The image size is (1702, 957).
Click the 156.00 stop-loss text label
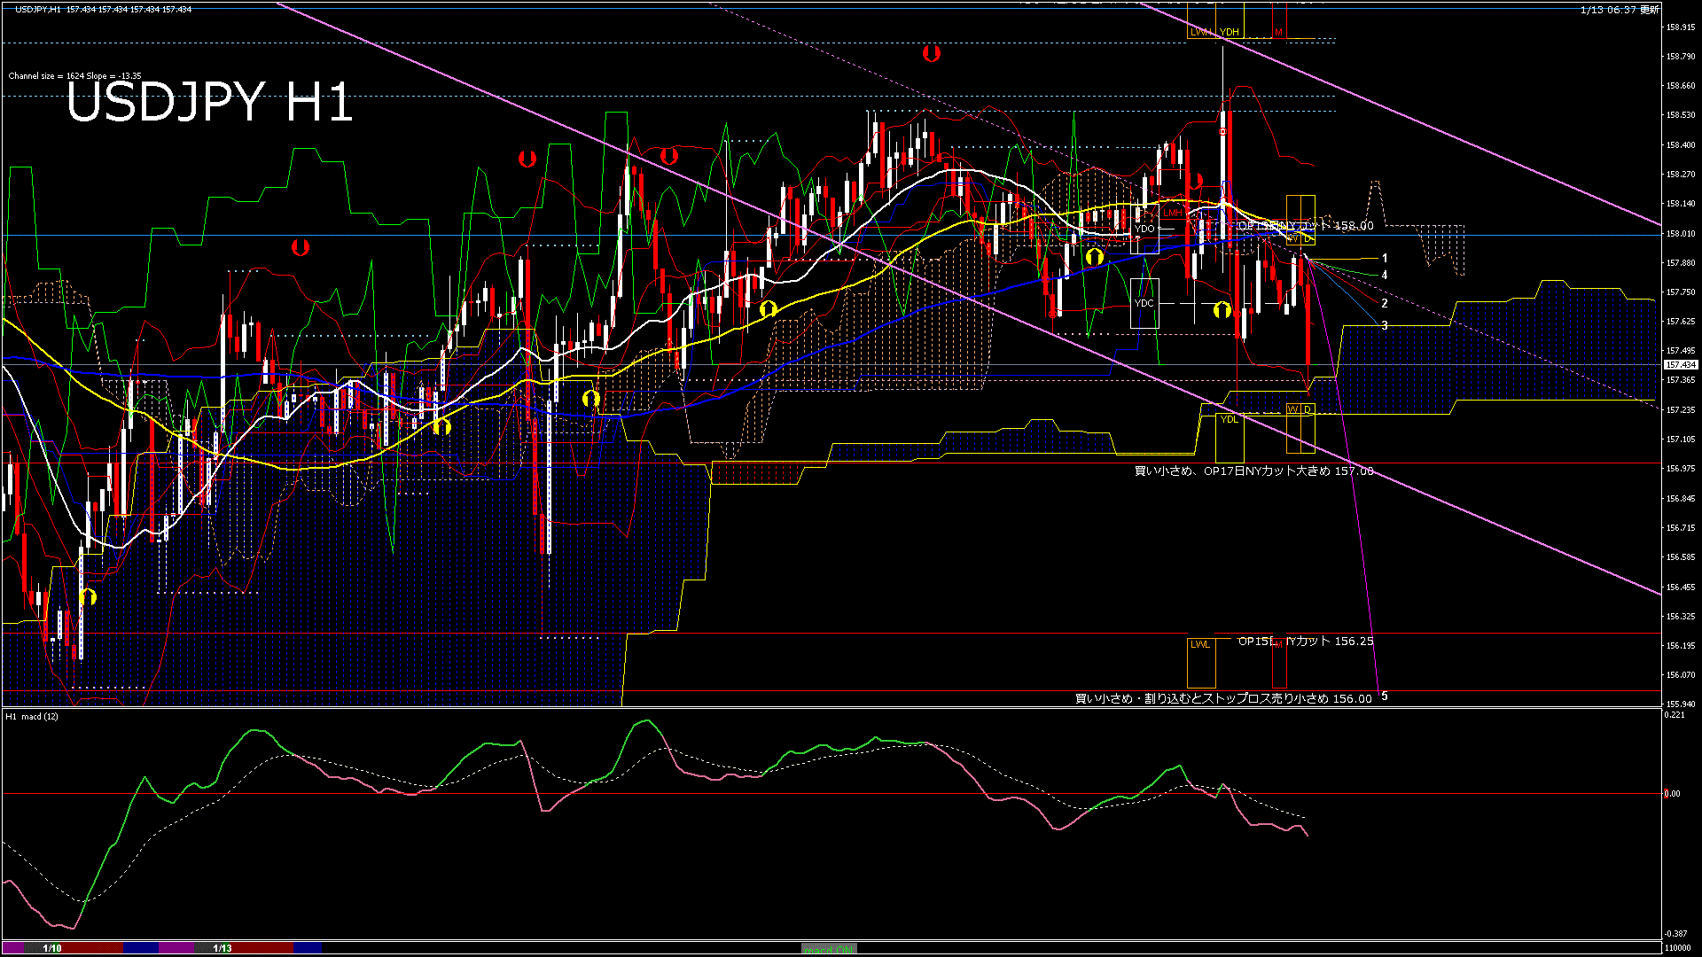point(1223,698)
